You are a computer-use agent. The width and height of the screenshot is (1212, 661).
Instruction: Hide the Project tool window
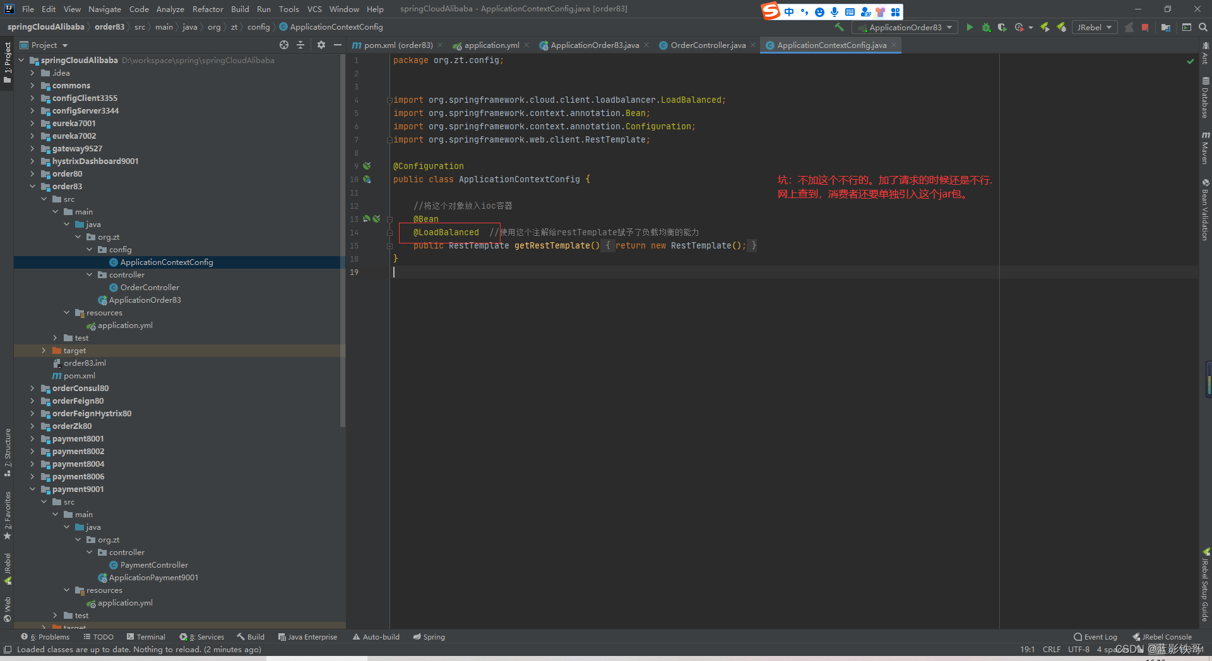(338, 45)
